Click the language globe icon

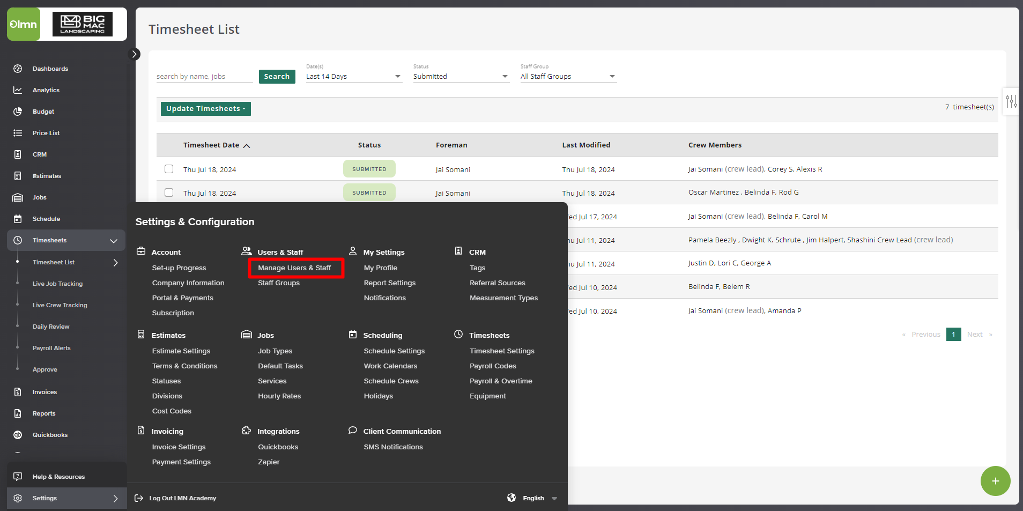[512, 498]
